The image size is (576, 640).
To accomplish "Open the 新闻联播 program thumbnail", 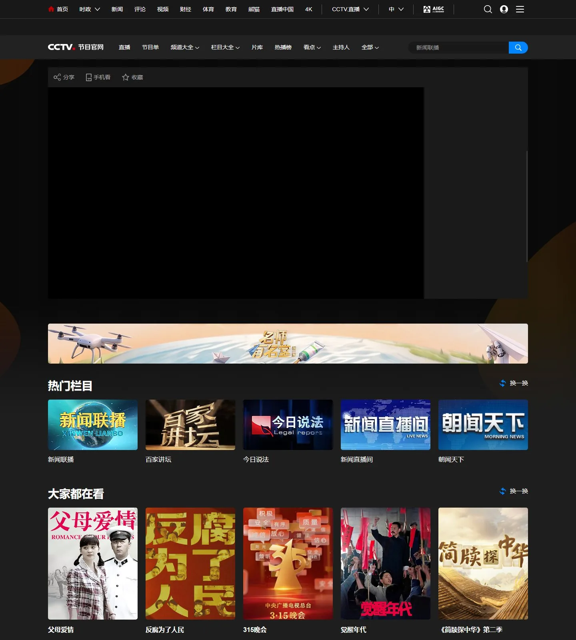I will [x=93, y=425].
